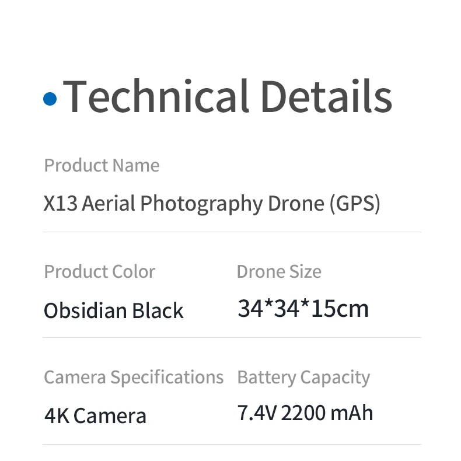
Task: Select the 7.4V 2200 mAh value
Action: 305,413
